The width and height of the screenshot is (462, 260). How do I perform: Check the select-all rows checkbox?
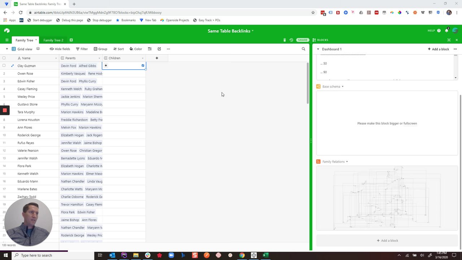(4, 58)
